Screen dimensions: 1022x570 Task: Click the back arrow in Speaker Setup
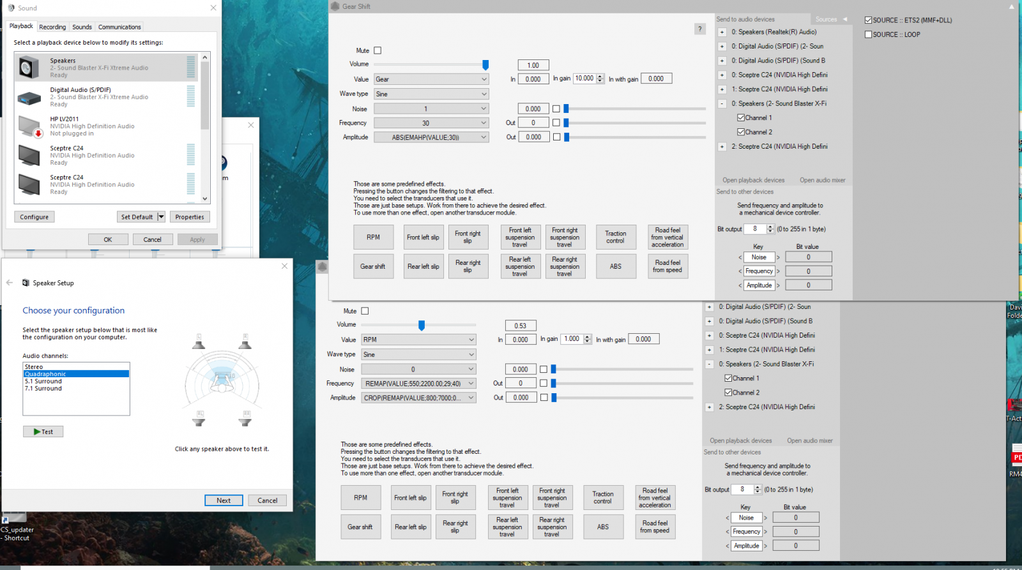(10, 283)
